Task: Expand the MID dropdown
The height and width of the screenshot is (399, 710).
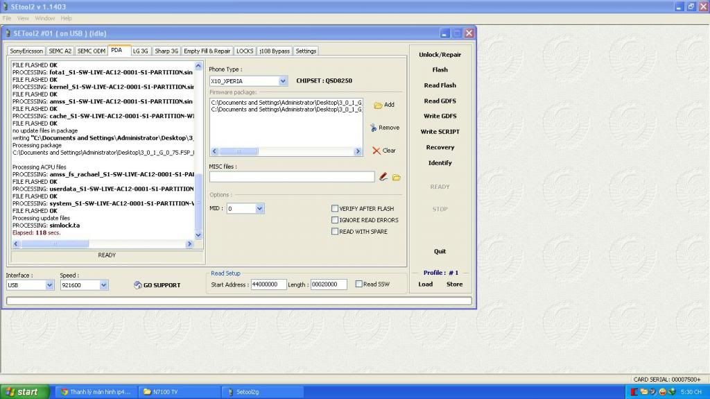Action: [259, 209]
